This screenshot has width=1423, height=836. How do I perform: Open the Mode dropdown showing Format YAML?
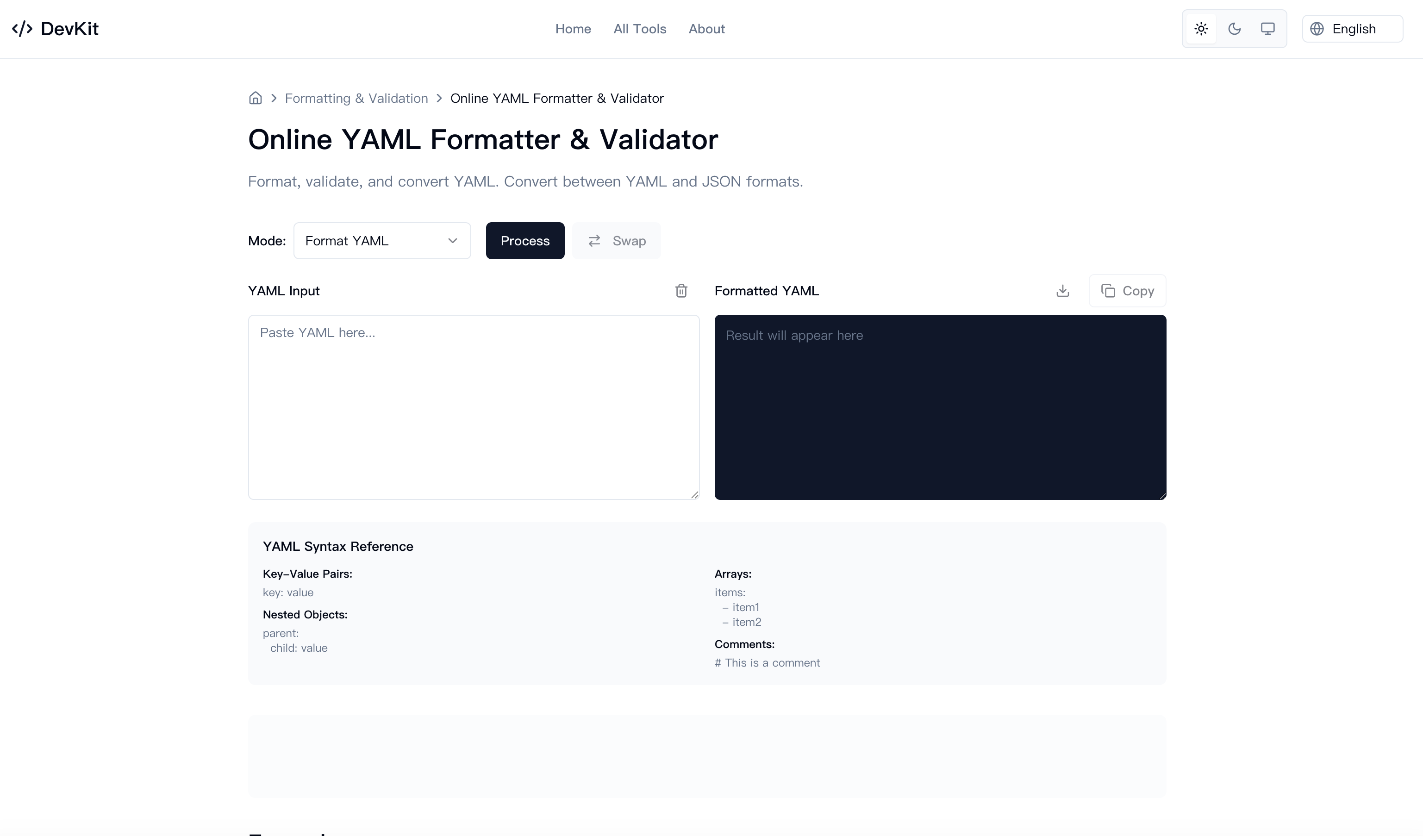[x=382, y=240]
